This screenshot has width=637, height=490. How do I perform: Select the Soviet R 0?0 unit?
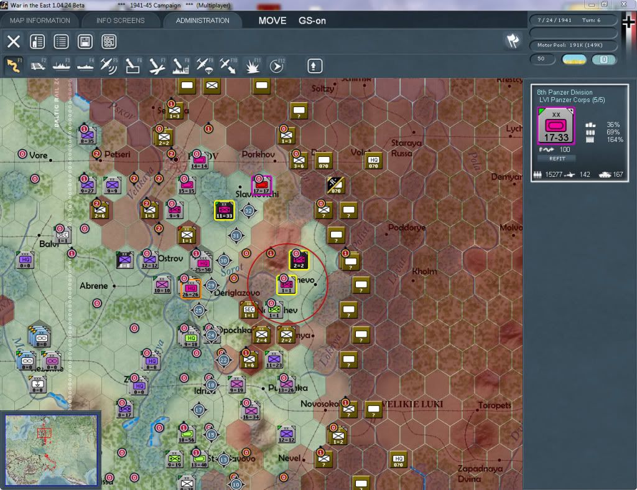[x=335, y=186]
